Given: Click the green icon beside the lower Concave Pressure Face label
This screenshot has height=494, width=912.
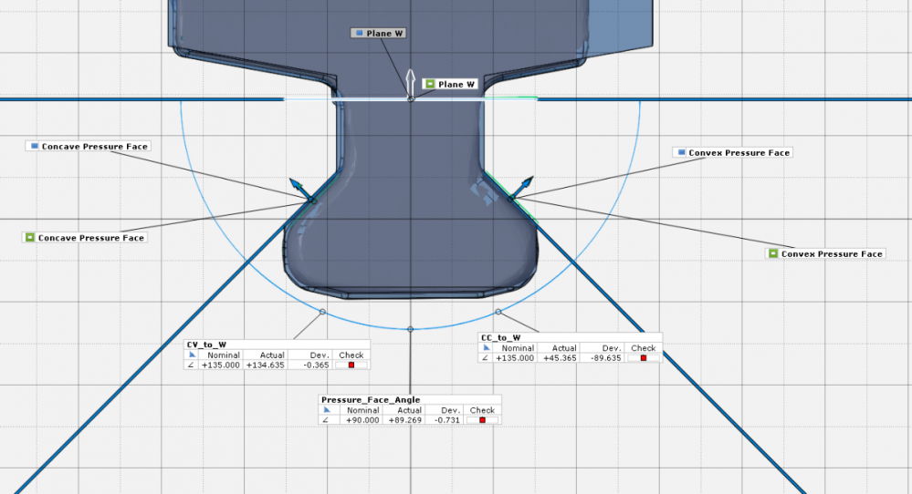Looking at the screenshot, I should (30, 238).
